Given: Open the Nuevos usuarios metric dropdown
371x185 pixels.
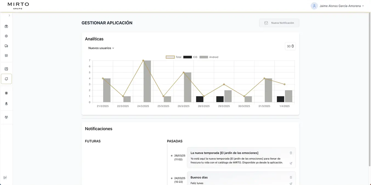Looking at the screenshot, I should click(101, 48).
